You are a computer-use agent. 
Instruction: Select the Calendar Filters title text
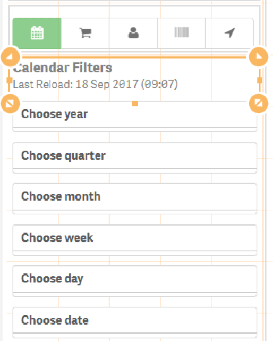point(63,68)
